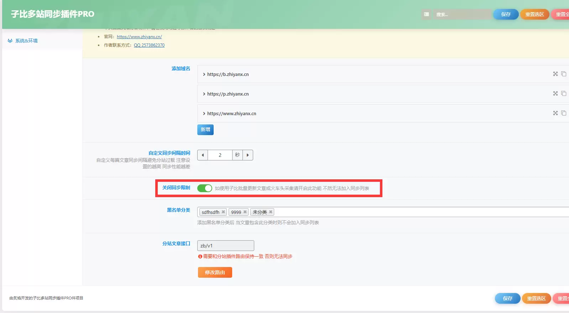Click the blue 新增 add domain button
569x313 pixels.
[x=205, y=130]
